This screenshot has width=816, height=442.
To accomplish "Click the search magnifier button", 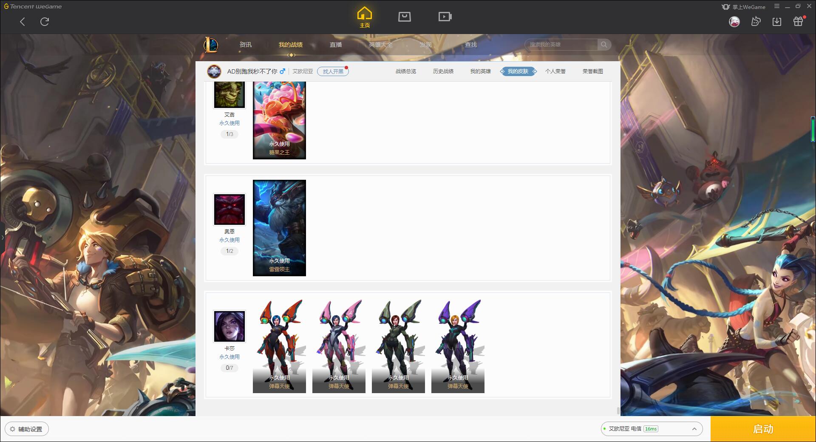I will click(x=604, y=45).
